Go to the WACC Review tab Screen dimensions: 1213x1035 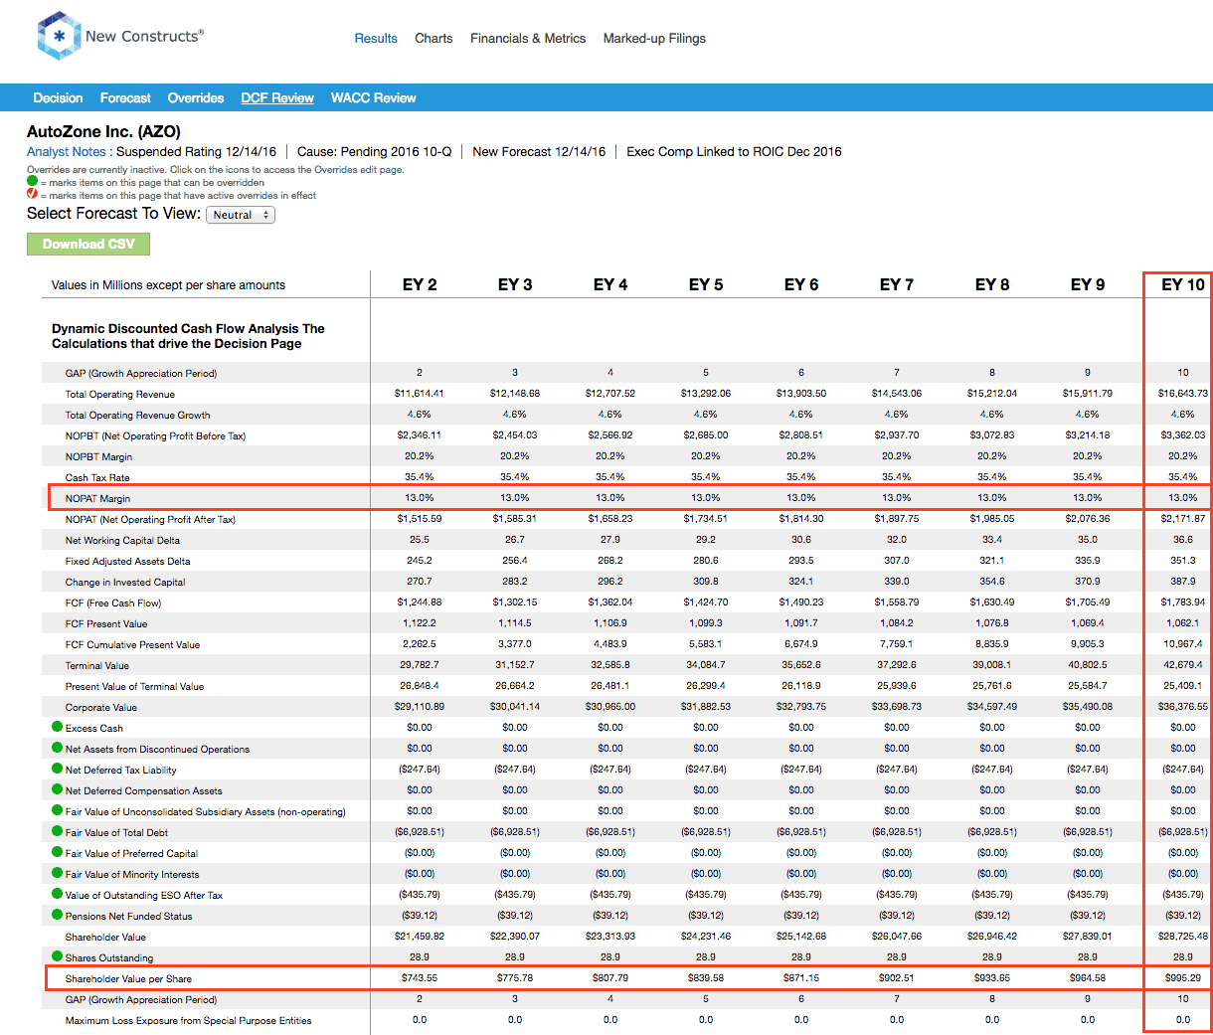coord(374,98)
